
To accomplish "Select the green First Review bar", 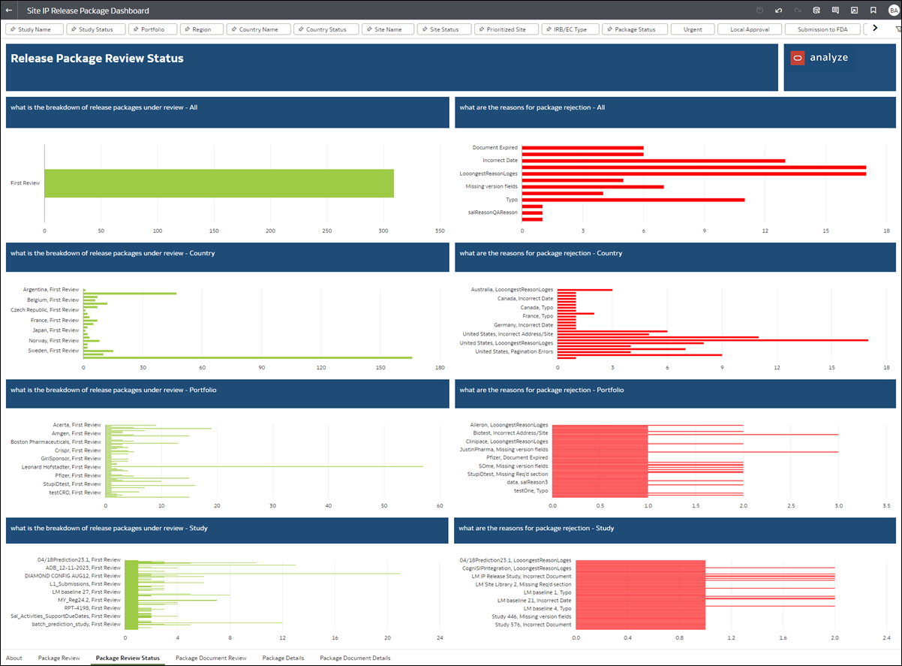I will [219, 182].
